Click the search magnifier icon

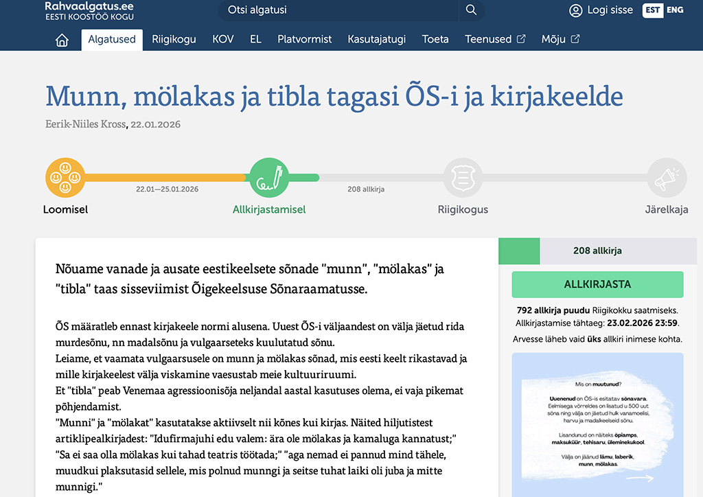[471, 10]
